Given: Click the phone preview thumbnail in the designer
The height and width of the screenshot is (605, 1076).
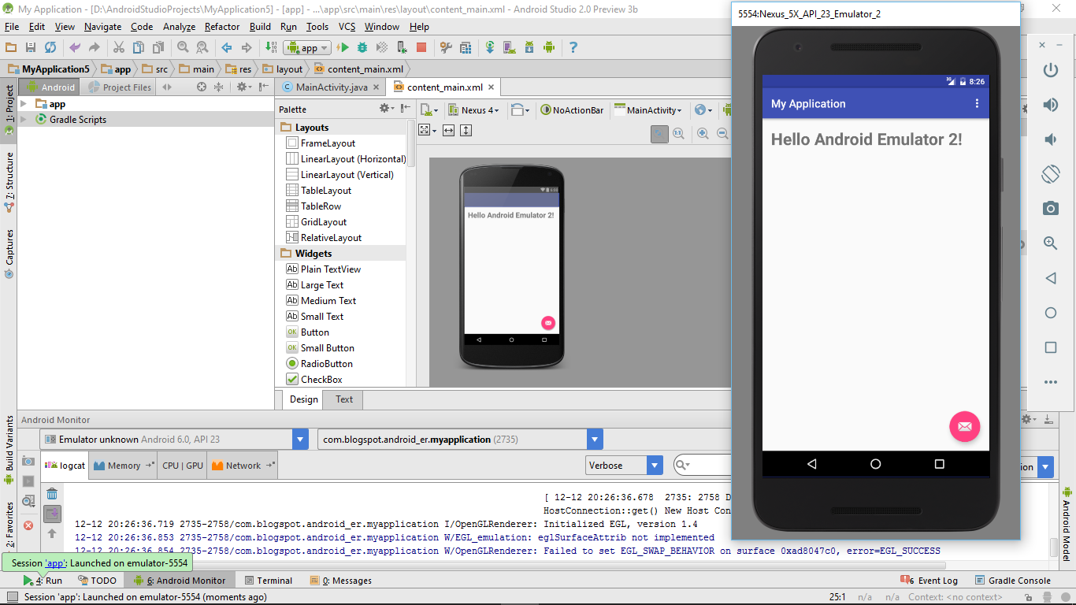Looking at the screenshot, I should click(512, 267).
